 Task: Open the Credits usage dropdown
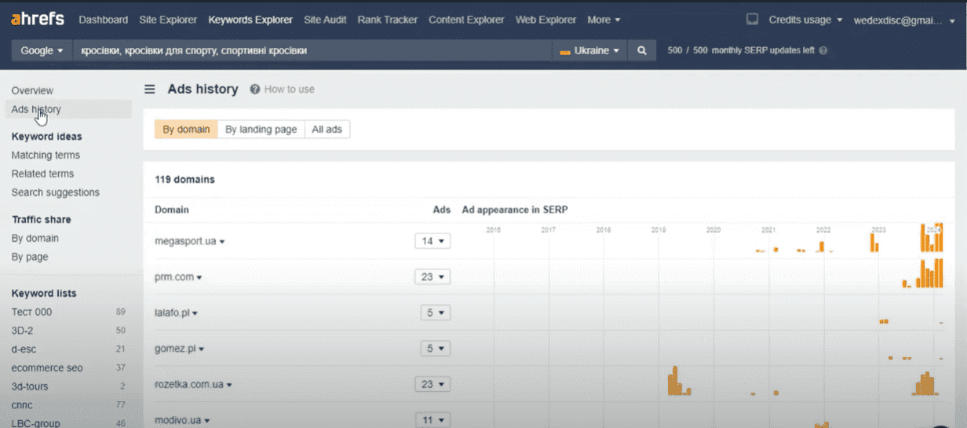click(805, 20)
